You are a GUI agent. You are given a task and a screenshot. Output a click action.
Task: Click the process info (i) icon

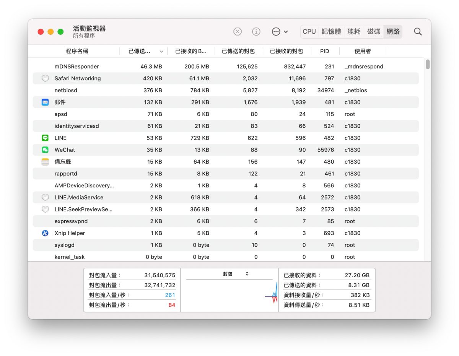pos(256,32)
